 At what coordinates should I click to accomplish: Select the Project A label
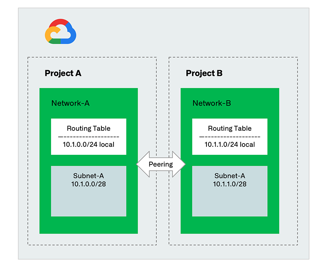(x=63, y=73)
